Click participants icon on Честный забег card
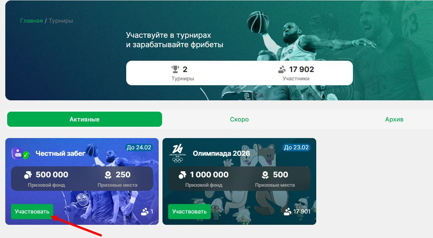This screenshot has width=433, height=238. point(145,212)
